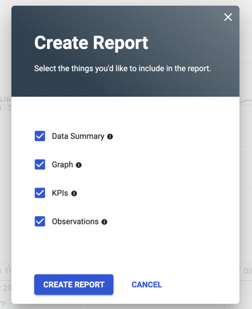Click the dark header banner of the dialog
The height and width of the screenshot is (309, 252).
(x=125, y=51)
